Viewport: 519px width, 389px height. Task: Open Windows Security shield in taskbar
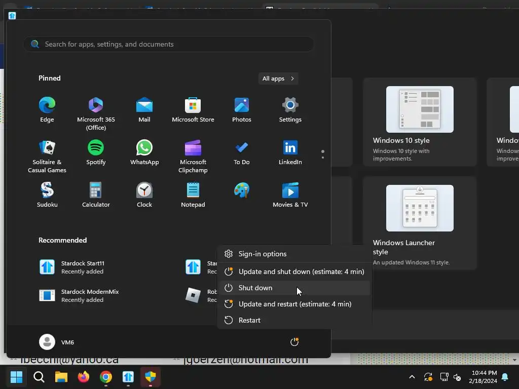pos(150,377)
